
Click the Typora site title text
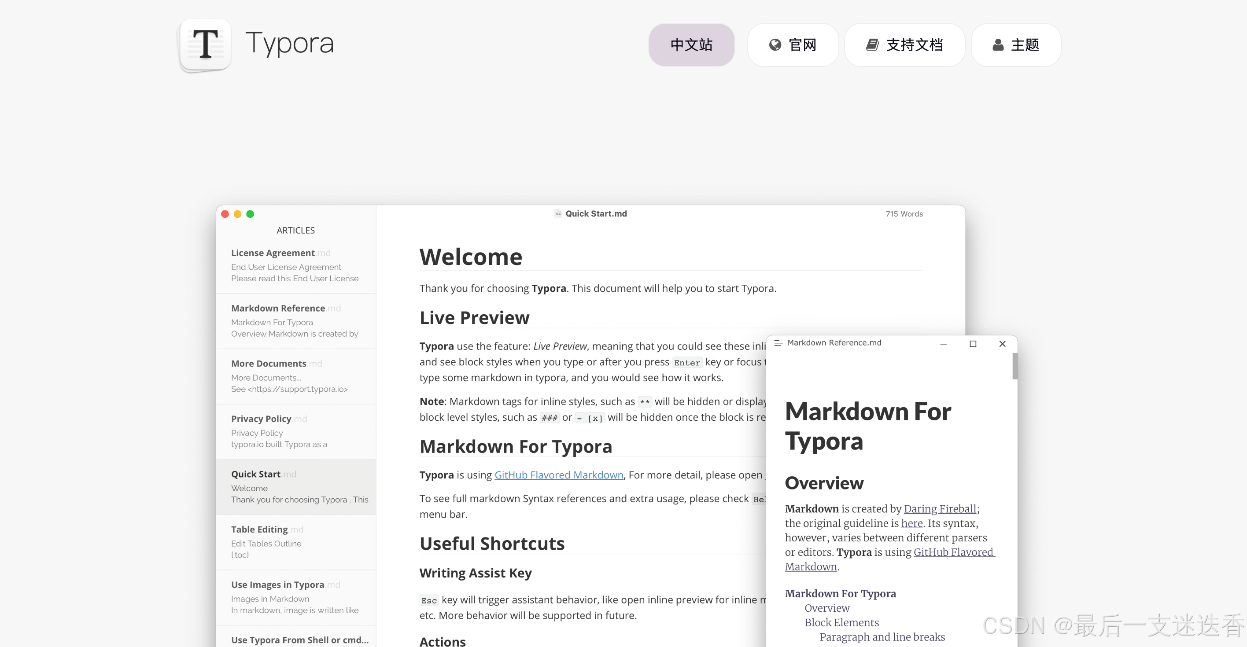(x=289, y=44)
